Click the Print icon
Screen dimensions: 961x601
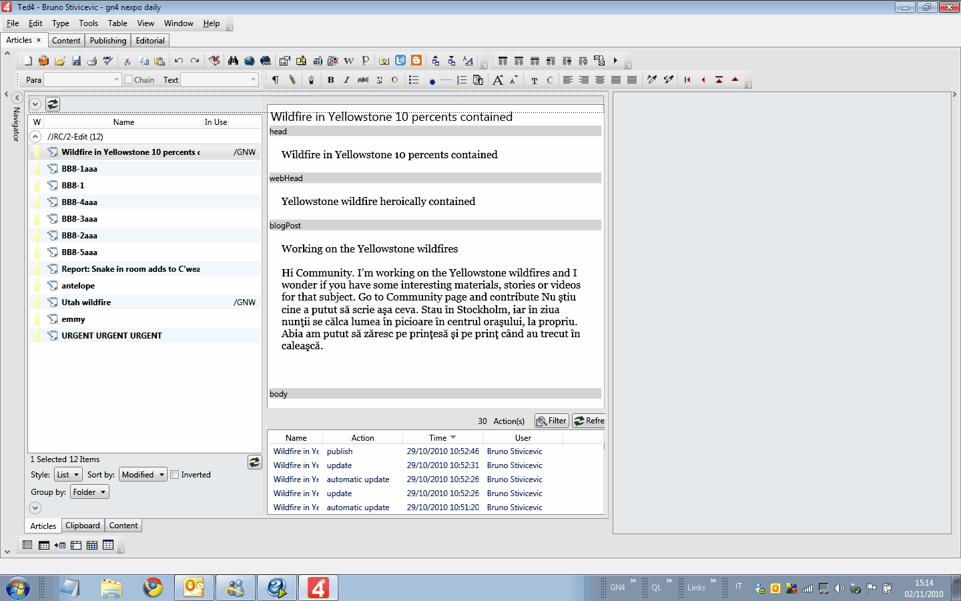[92, 61]
